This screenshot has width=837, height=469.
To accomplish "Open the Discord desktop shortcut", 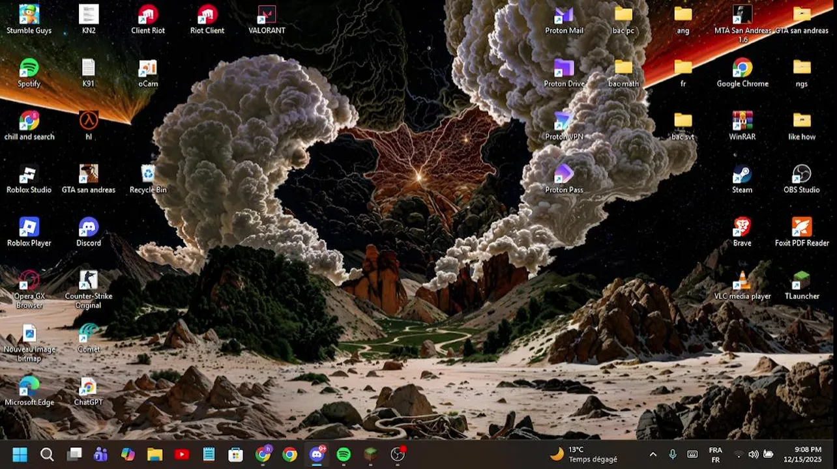I will (x=89, y=233).
